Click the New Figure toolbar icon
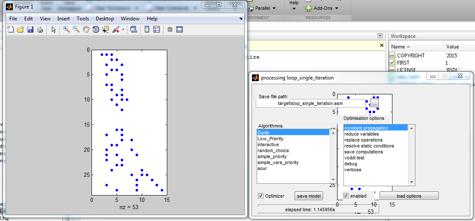Image resolution: width=475 pixels, height=221 pixels. click(x=11, y=30)
